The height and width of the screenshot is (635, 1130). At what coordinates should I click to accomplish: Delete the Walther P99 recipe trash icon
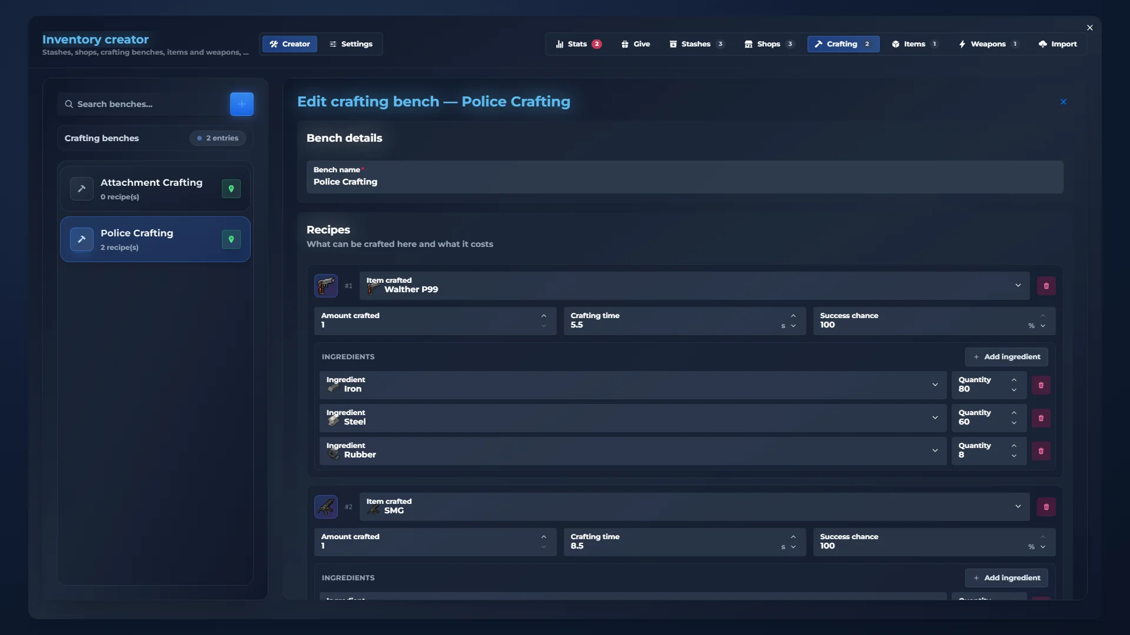(x=1046, y=286)
